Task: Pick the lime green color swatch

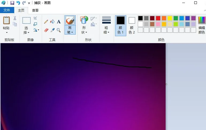Action: [x=176, y=24]
